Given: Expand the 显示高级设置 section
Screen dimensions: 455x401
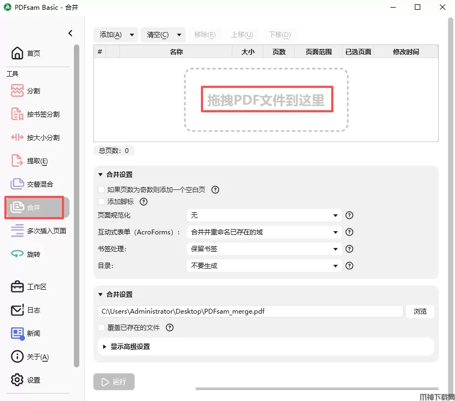Looking at the screenshot, I should [x=130, y=347].
